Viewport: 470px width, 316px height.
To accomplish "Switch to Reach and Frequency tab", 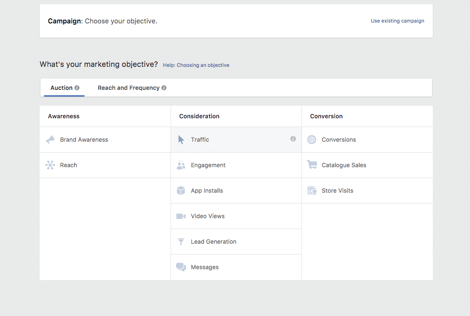I will coord(128,88).
